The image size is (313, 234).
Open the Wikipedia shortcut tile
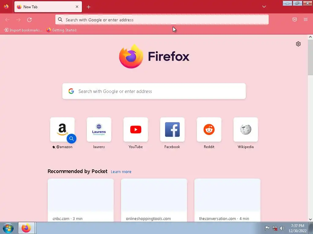point(246,129)
